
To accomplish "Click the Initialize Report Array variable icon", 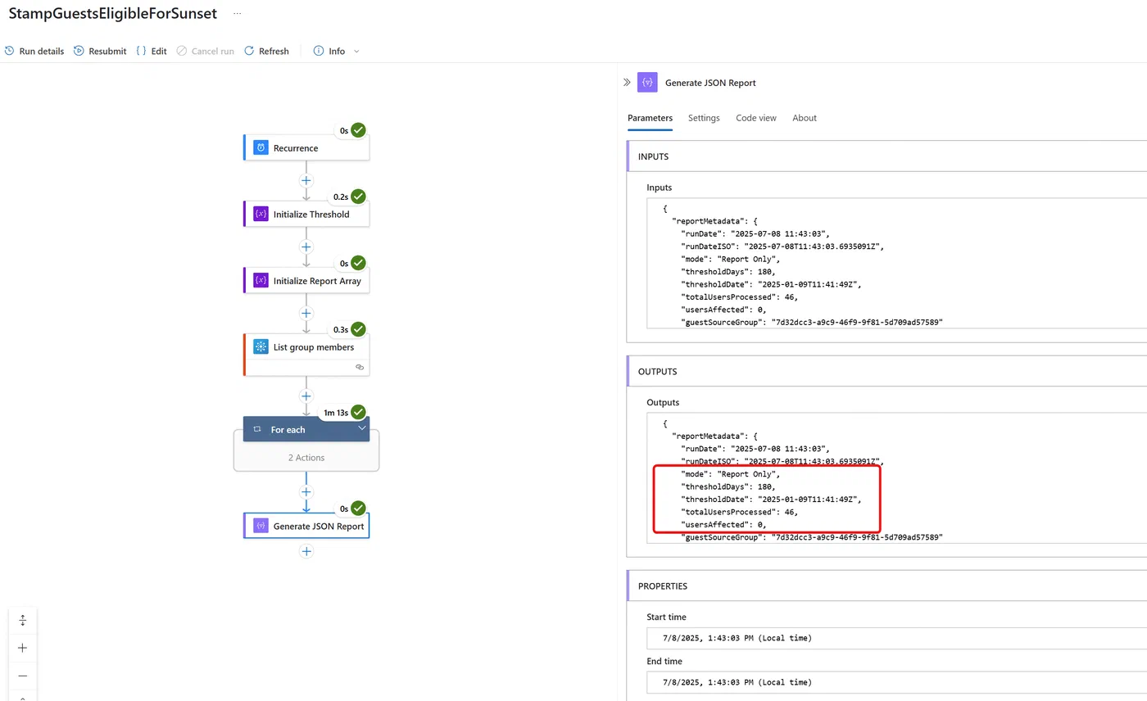I will [261, 280].
